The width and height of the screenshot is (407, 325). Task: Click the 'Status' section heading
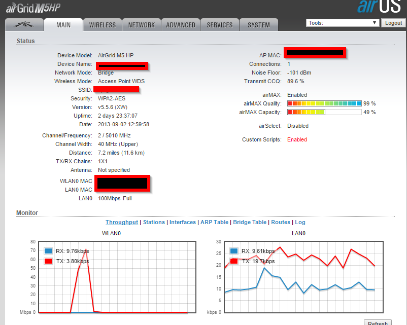pos(26,41)
